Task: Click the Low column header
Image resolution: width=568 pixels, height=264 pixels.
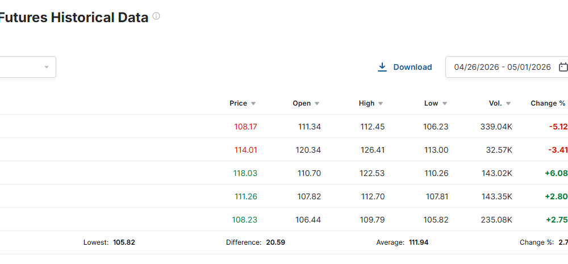Action: click(x=431, y=103)
